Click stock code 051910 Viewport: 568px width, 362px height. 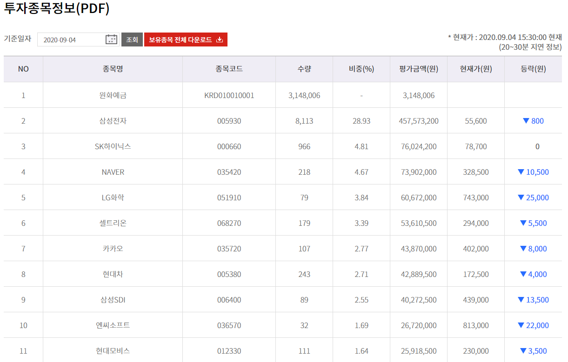229,197
